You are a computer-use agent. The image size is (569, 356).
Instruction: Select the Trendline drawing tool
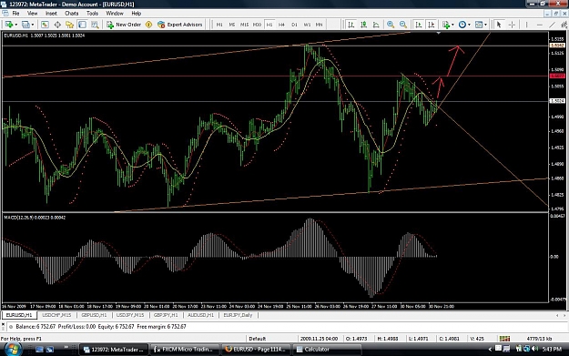(553, 25)
